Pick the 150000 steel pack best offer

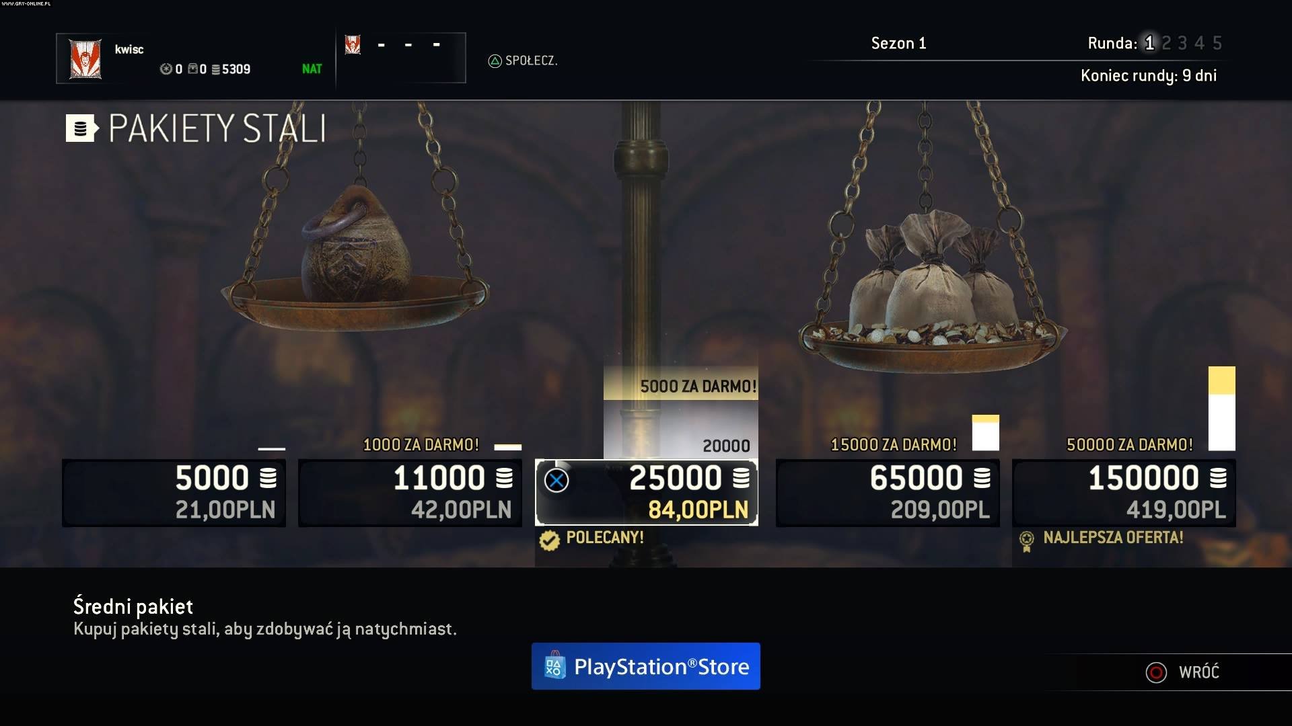pos(1124,493)
